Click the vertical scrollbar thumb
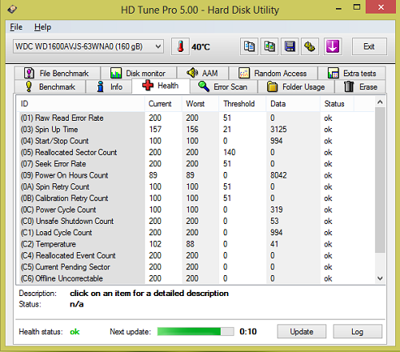 [x=380, y=180]
